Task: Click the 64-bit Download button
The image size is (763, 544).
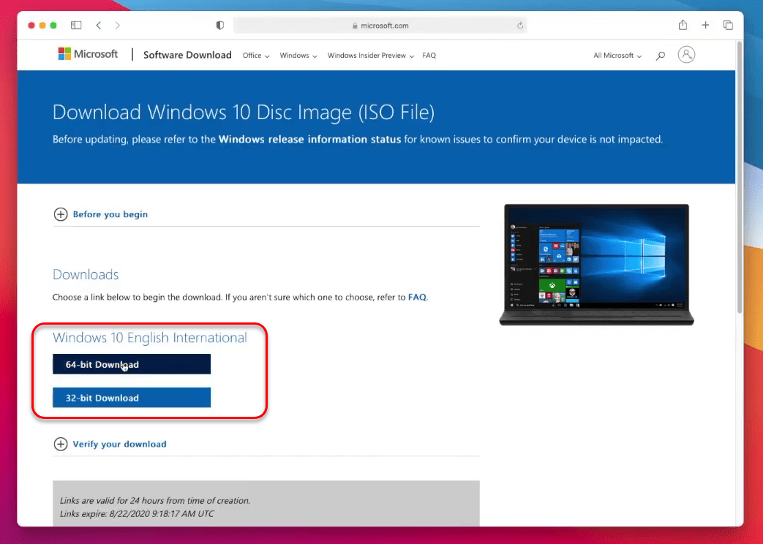Action: [132, 364]
